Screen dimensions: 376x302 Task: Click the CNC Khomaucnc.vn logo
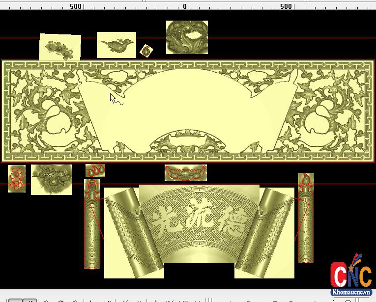(351, 277)
